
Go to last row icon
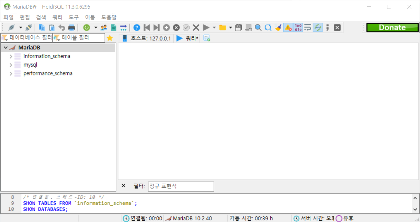coord(156,27)
